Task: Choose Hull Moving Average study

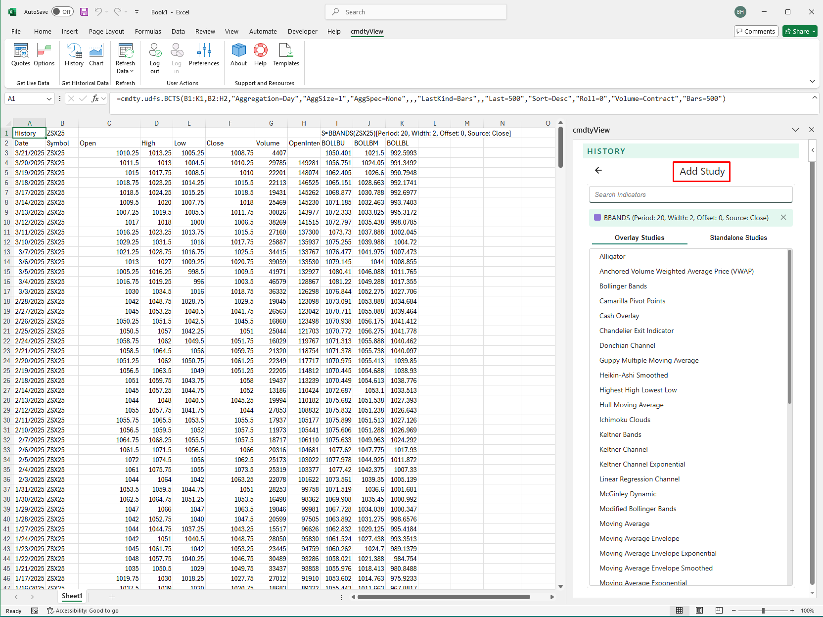Action: click(631, 405)
